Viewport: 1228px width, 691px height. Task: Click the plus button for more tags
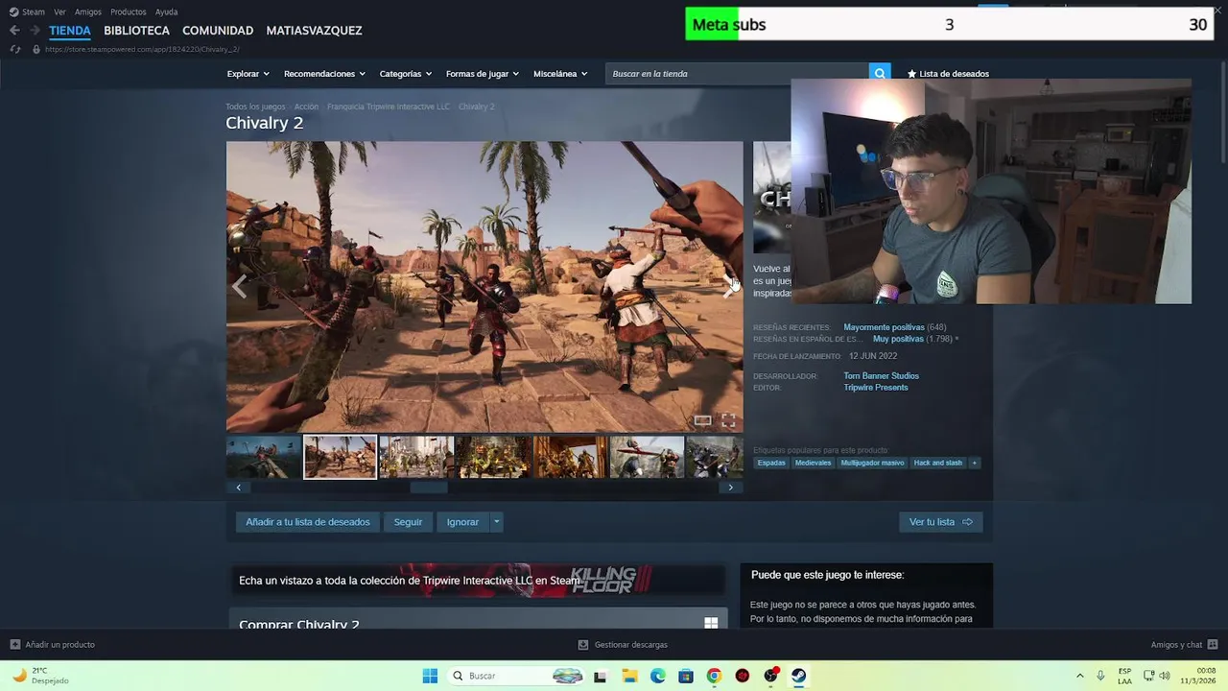tap(975, 463)
